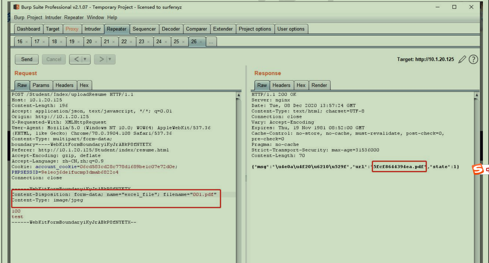489x263 pixels.
Task: Switch to the Comparer tab
Action: tap(197, 29)
